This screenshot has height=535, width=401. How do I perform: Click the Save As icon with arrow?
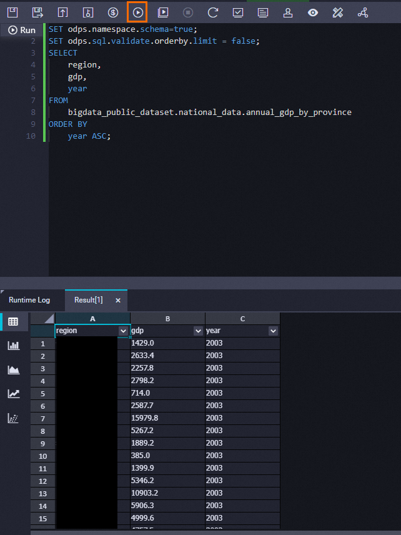coord(37,12)
